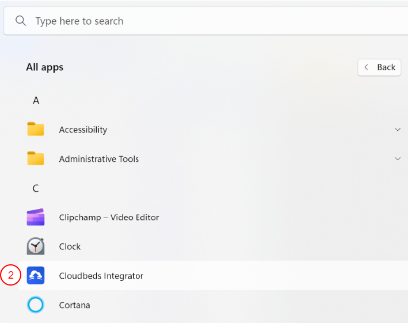Click the Accessibility folder icon
Viewport: 408px width, 323px height.
tap(36, 130)
